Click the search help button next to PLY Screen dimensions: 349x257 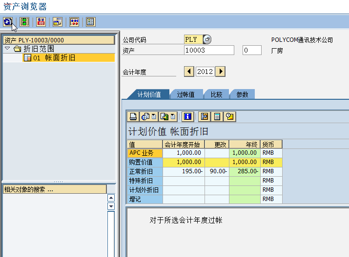click(x=207, y=39)
